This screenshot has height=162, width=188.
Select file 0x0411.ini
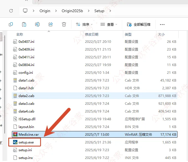point(95,57)
